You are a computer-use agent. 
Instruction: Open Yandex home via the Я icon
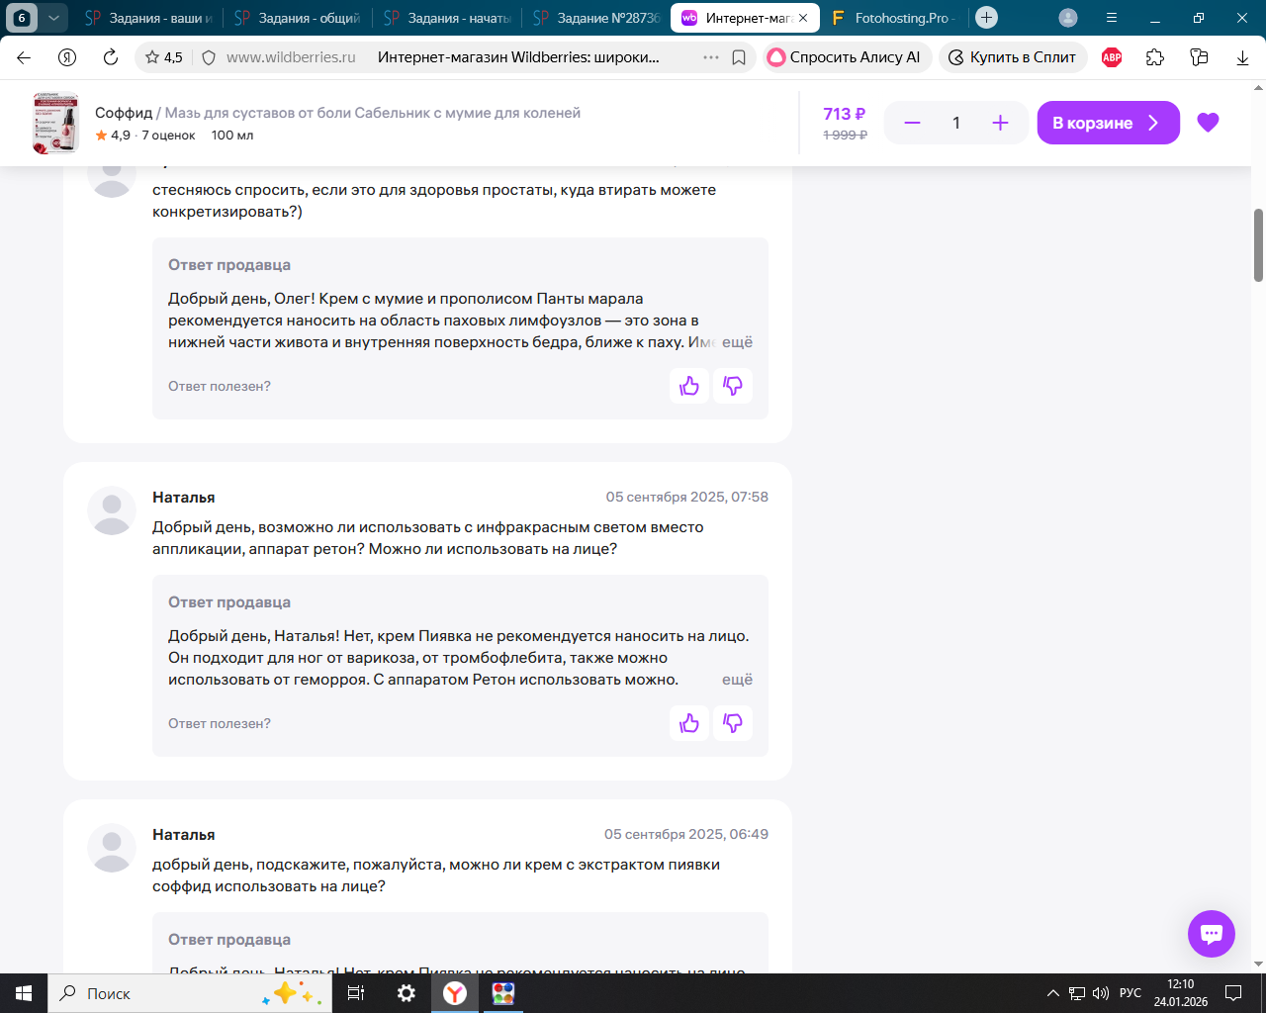67,57
